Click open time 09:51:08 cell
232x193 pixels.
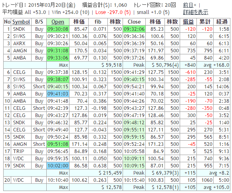point(58,144)
